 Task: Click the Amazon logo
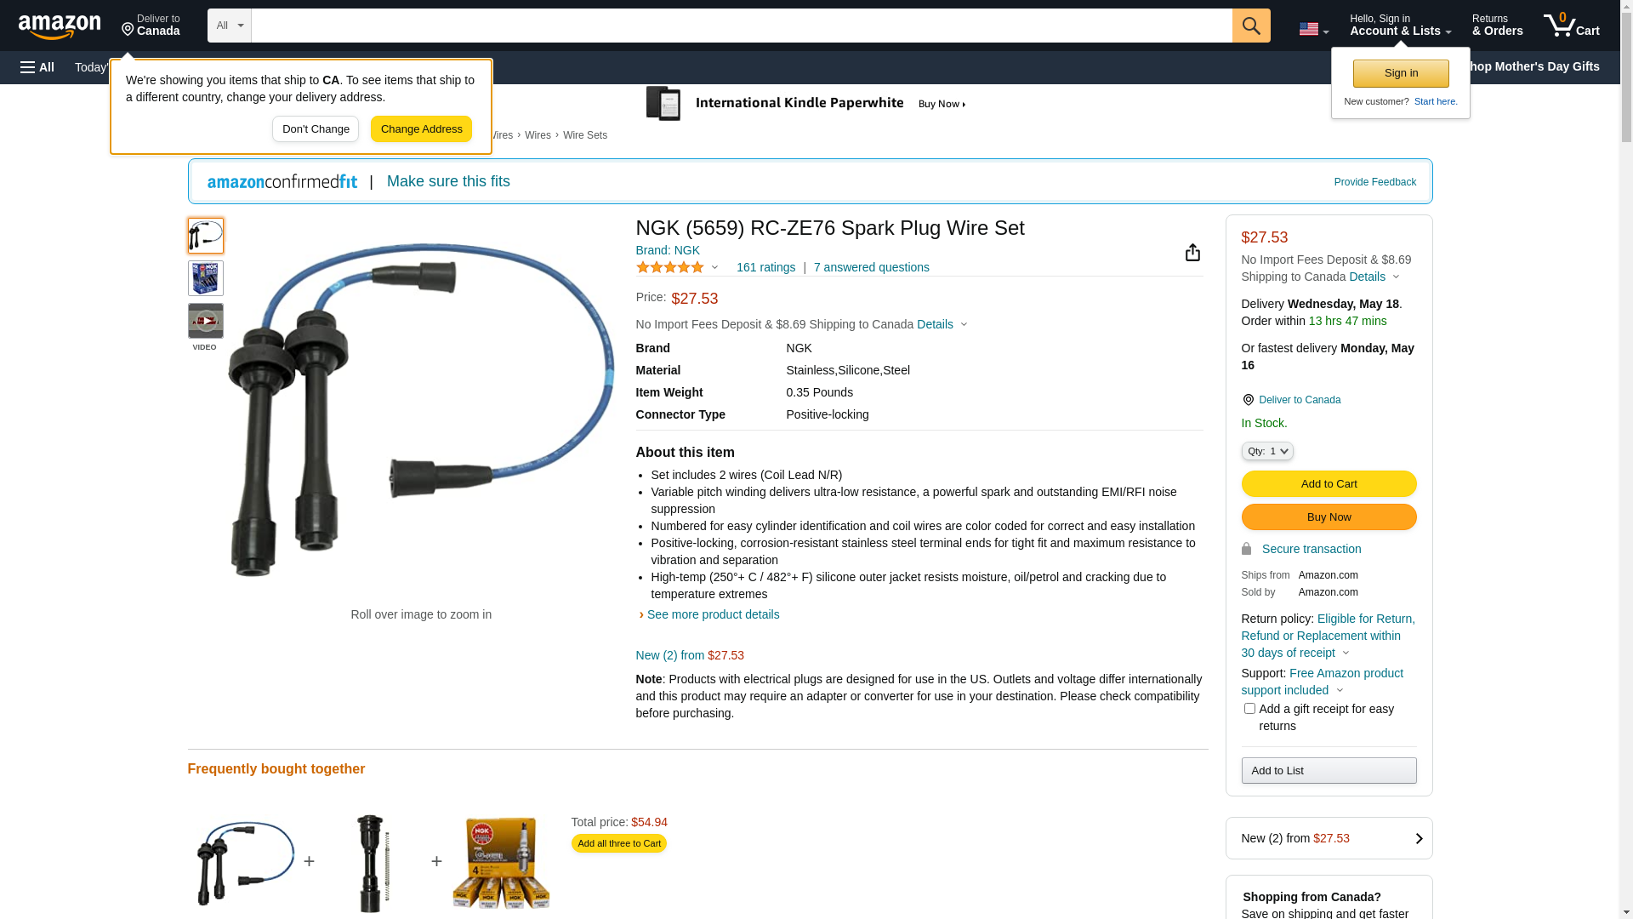(x=60, y=26)
